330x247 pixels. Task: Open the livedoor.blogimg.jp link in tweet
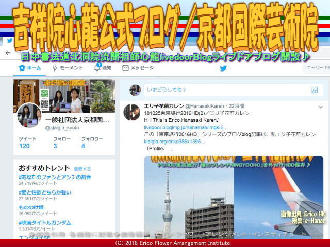[x=186, y=128]
